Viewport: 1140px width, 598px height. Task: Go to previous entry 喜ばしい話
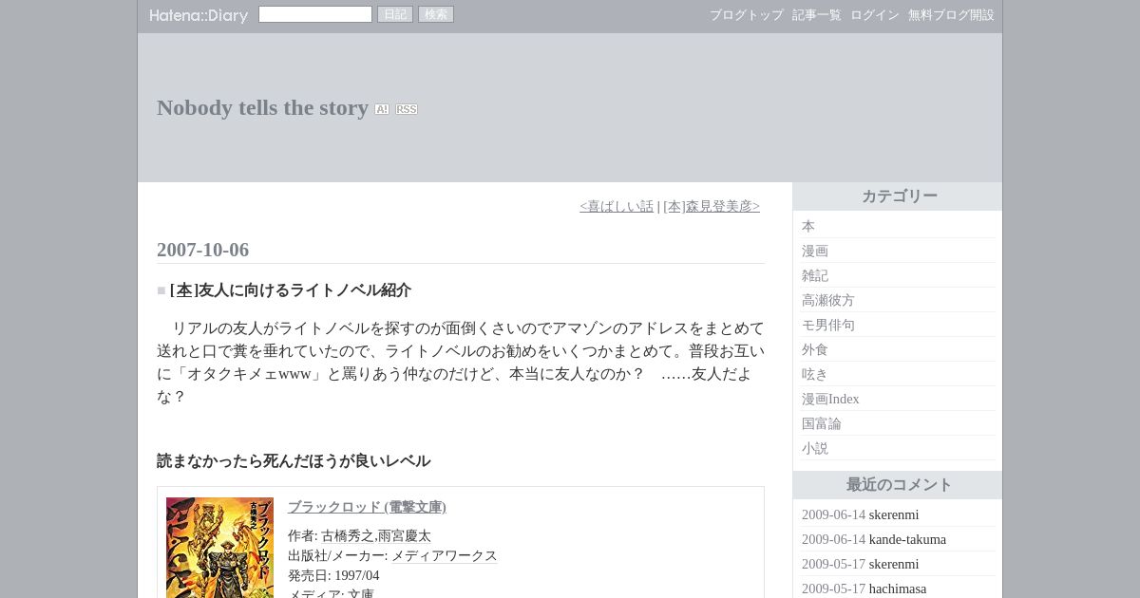tap(617, 206)
